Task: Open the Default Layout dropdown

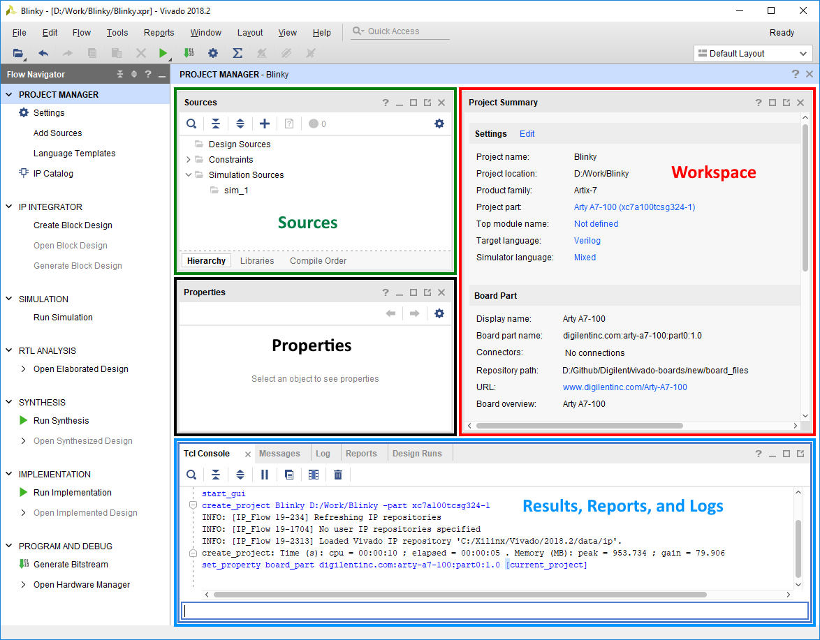Action: (752, 54)
